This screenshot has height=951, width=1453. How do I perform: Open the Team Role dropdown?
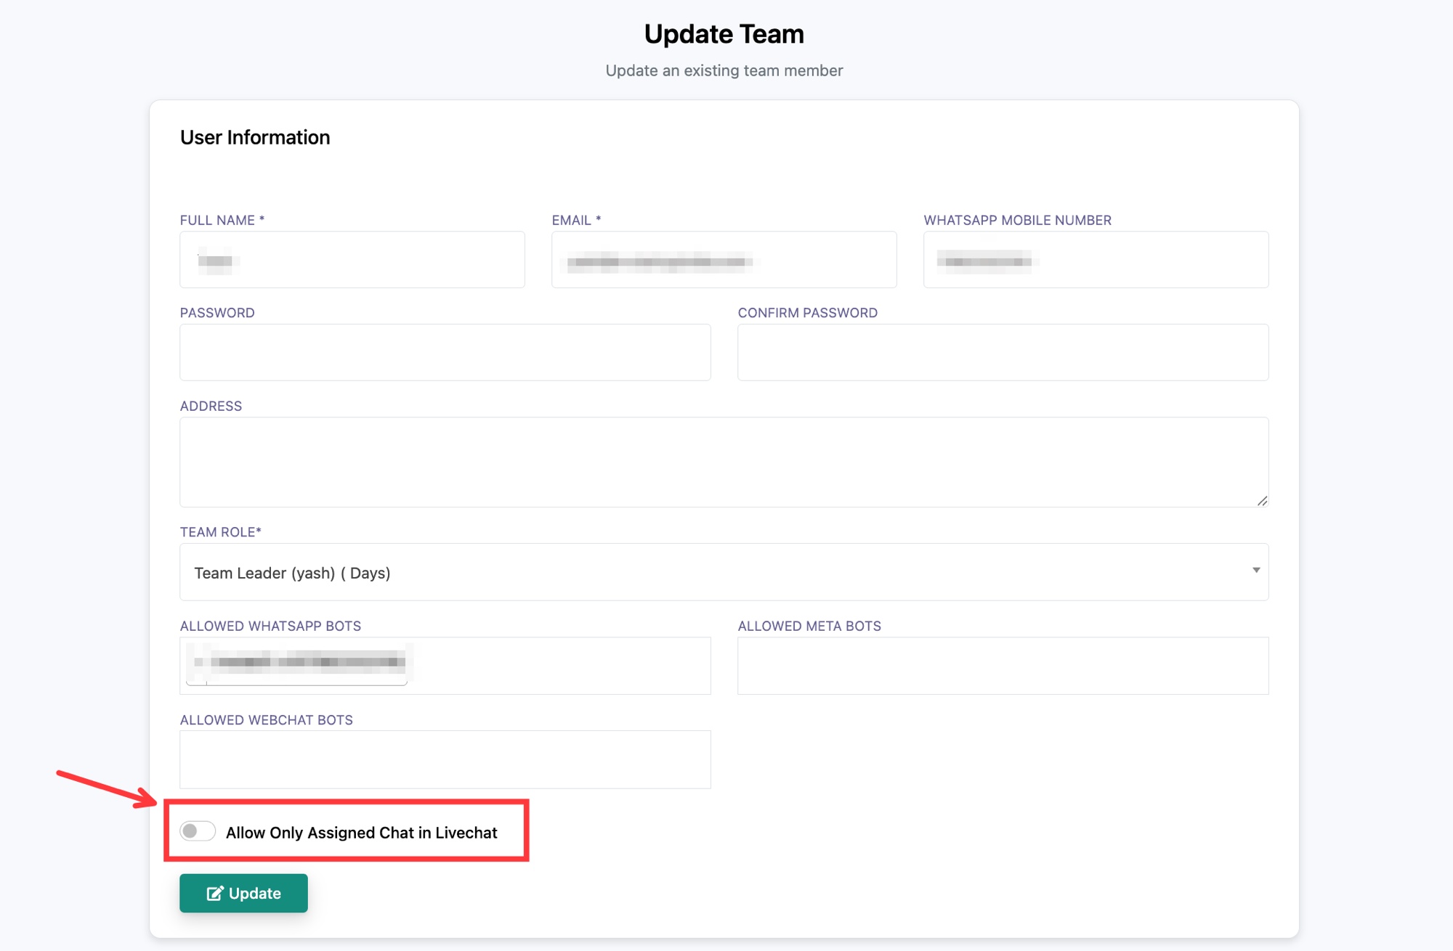pyautogui.click(x=724, y=572)
